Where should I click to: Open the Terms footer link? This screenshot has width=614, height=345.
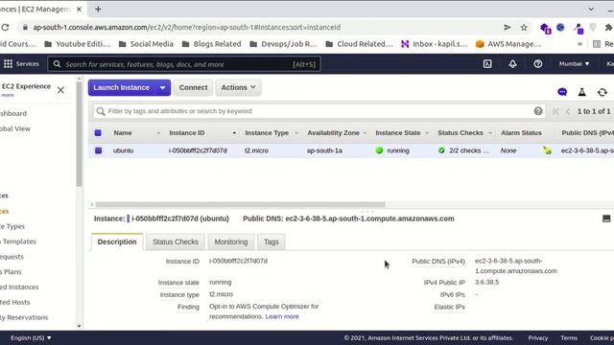569,337
